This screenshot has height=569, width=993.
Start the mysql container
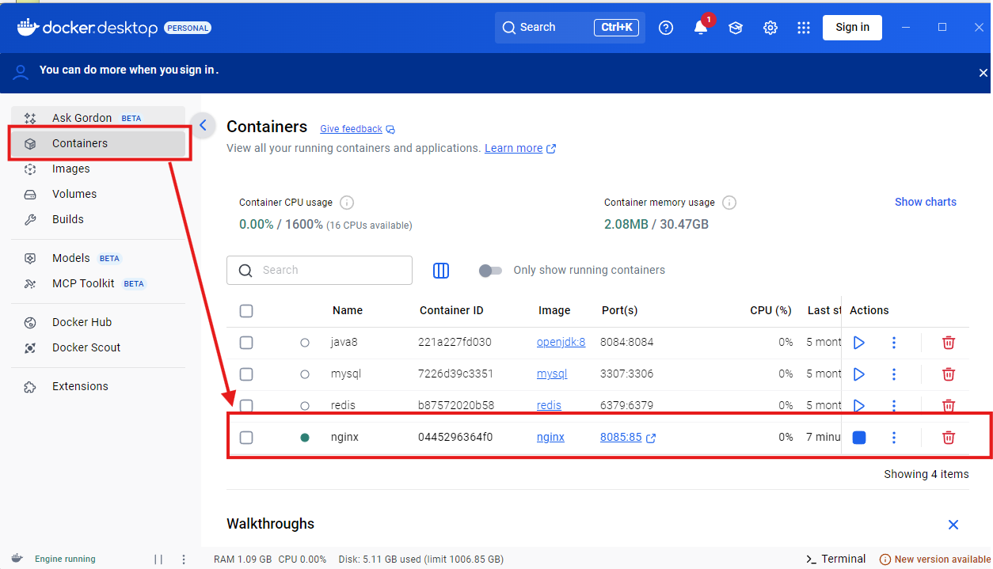click(x=859, y=374)
